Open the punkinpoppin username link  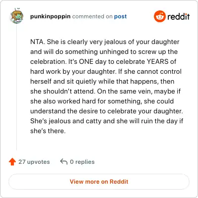(x=50, y=16)
